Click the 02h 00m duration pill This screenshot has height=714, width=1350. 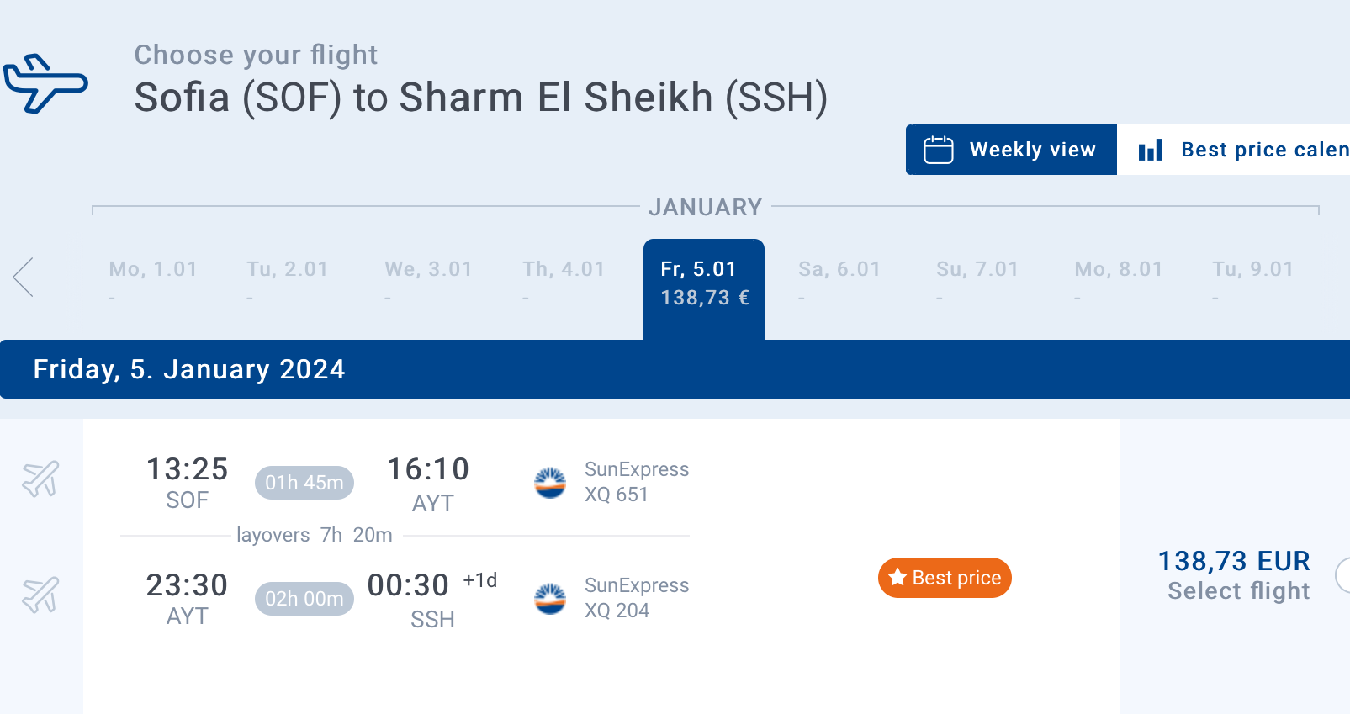[304, 599]
